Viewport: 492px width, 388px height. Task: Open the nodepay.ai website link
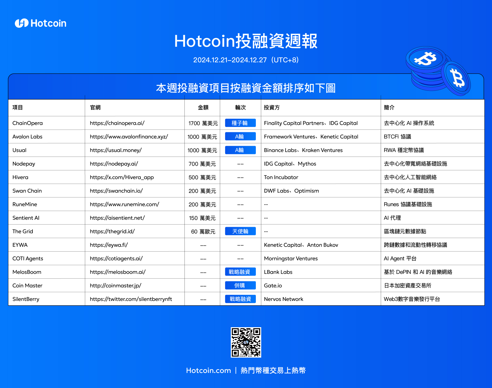[114, 164]
